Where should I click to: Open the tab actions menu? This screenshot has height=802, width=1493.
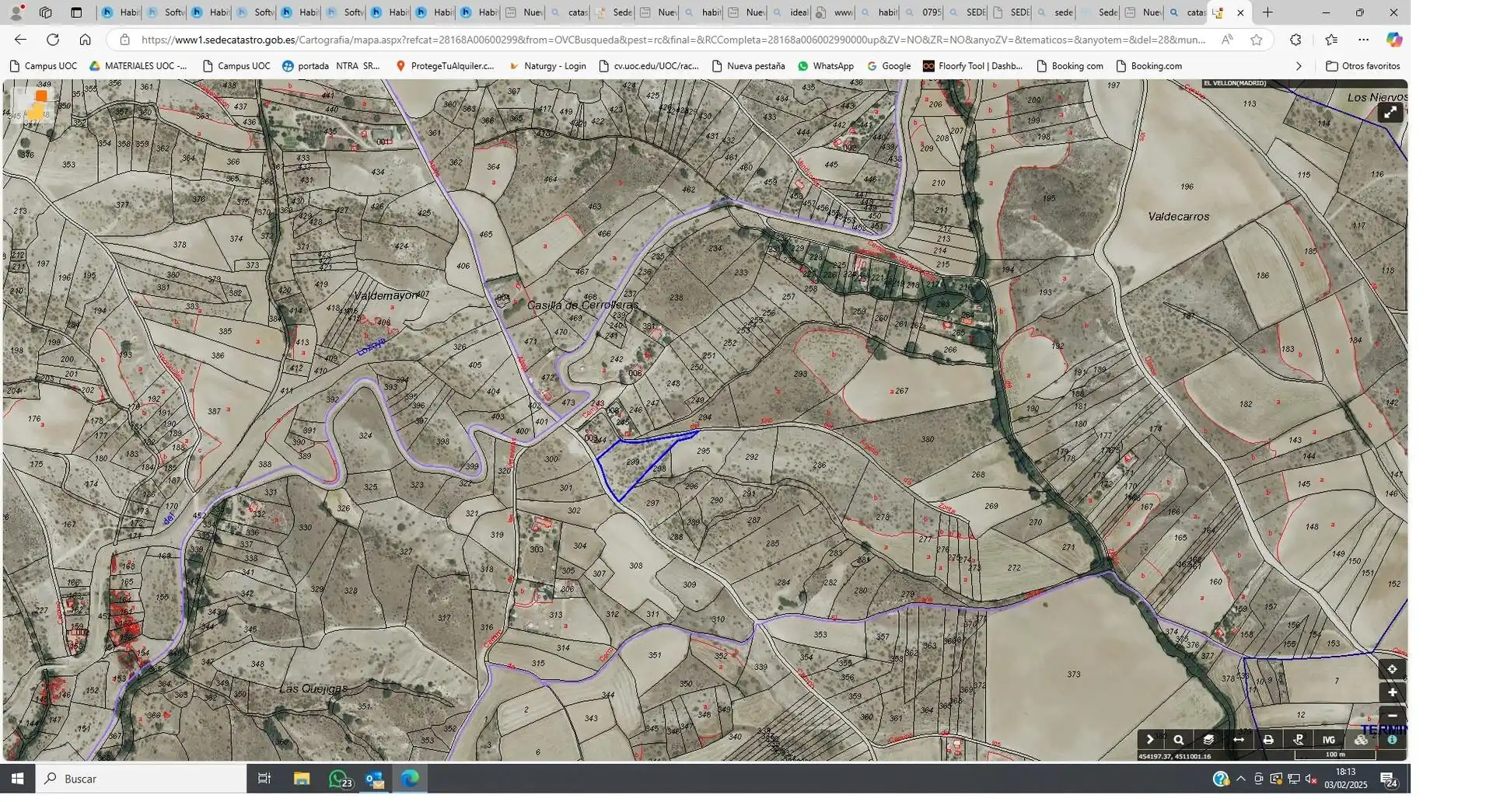coord(76,12)
